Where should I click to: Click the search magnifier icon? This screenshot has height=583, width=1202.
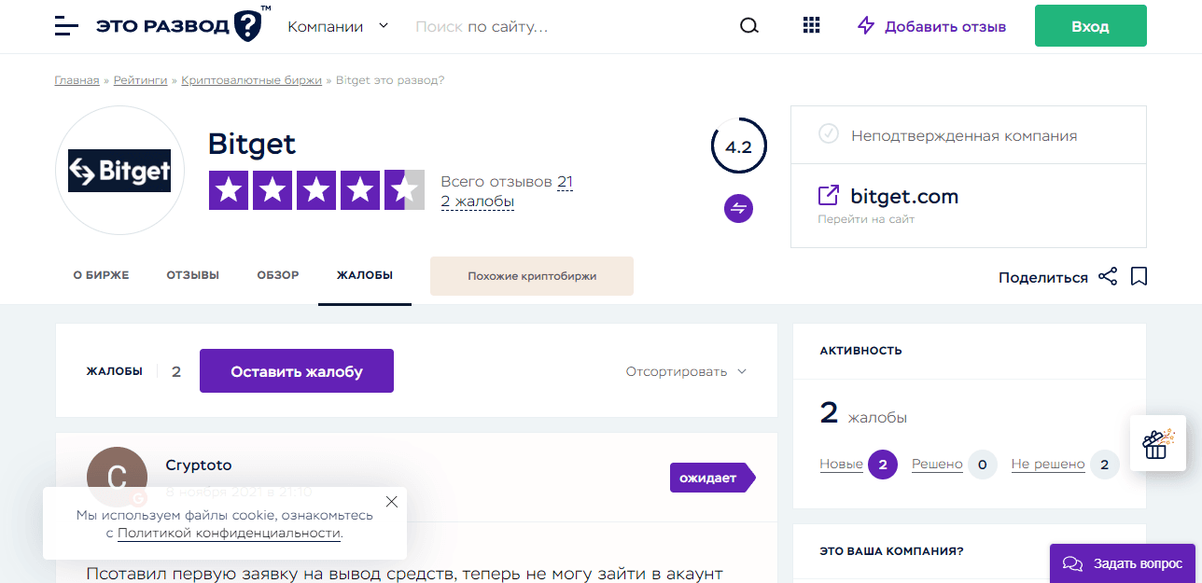(748, 25)
